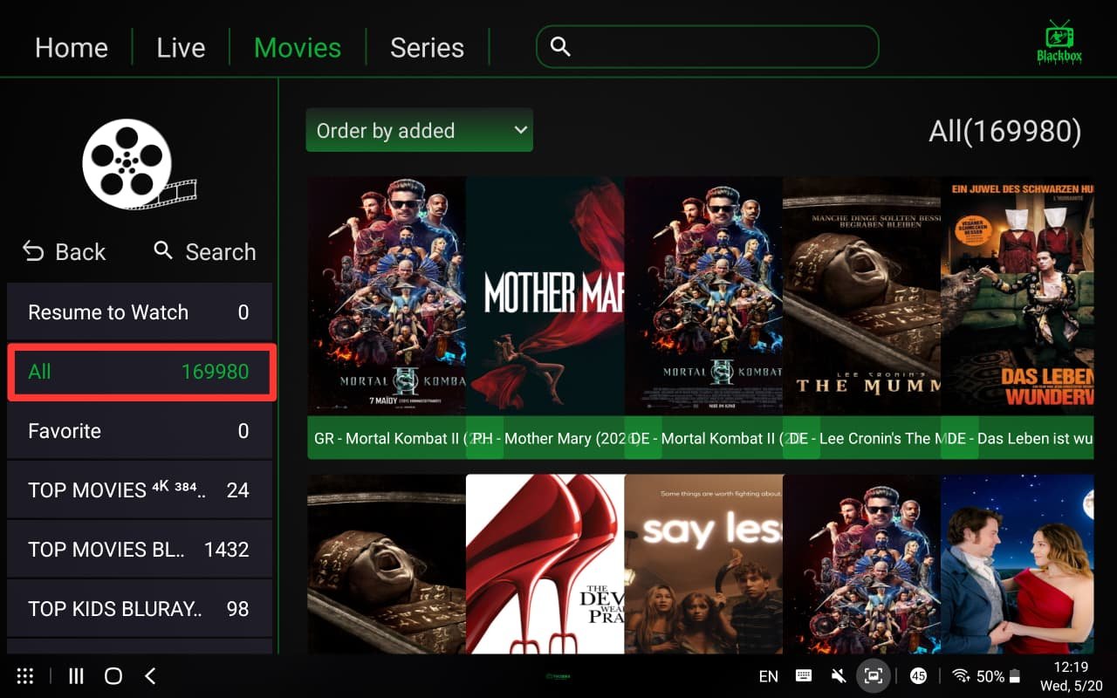The image size is (1117, 698).
Task: Click the screen capture icon in the taskbar
Action: click(874, 675)
